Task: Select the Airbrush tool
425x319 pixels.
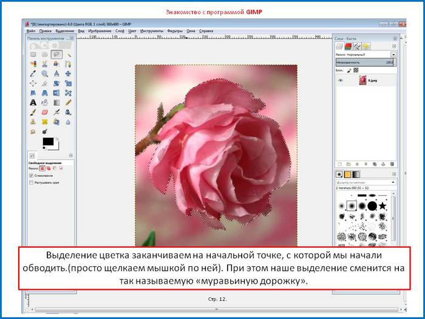Action: [56, 112]
